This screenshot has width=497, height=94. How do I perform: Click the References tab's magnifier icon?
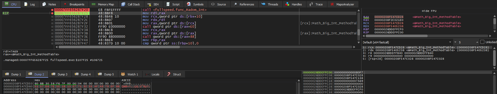235,4
